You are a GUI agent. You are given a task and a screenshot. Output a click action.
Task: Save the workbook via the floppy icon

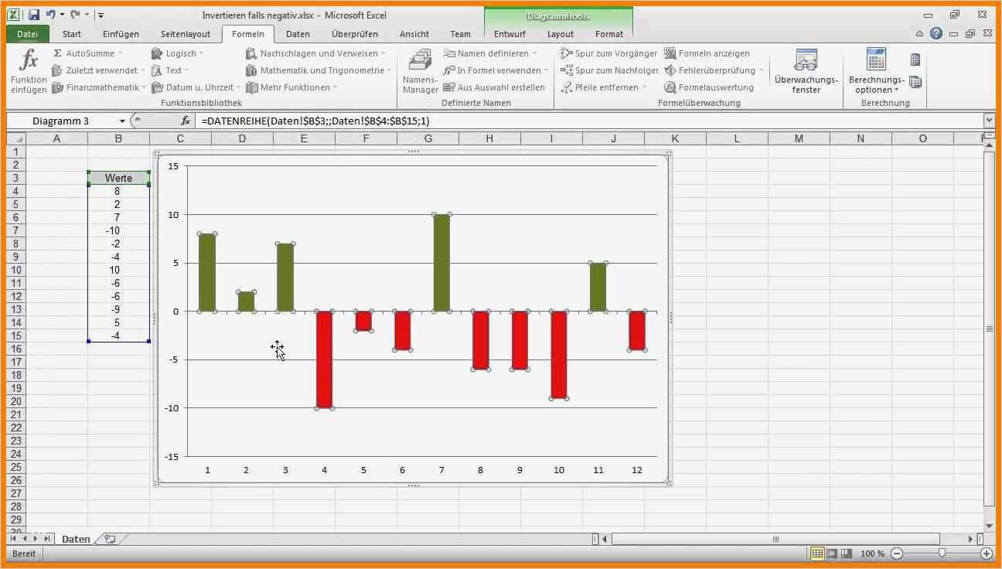click(34, 15)
